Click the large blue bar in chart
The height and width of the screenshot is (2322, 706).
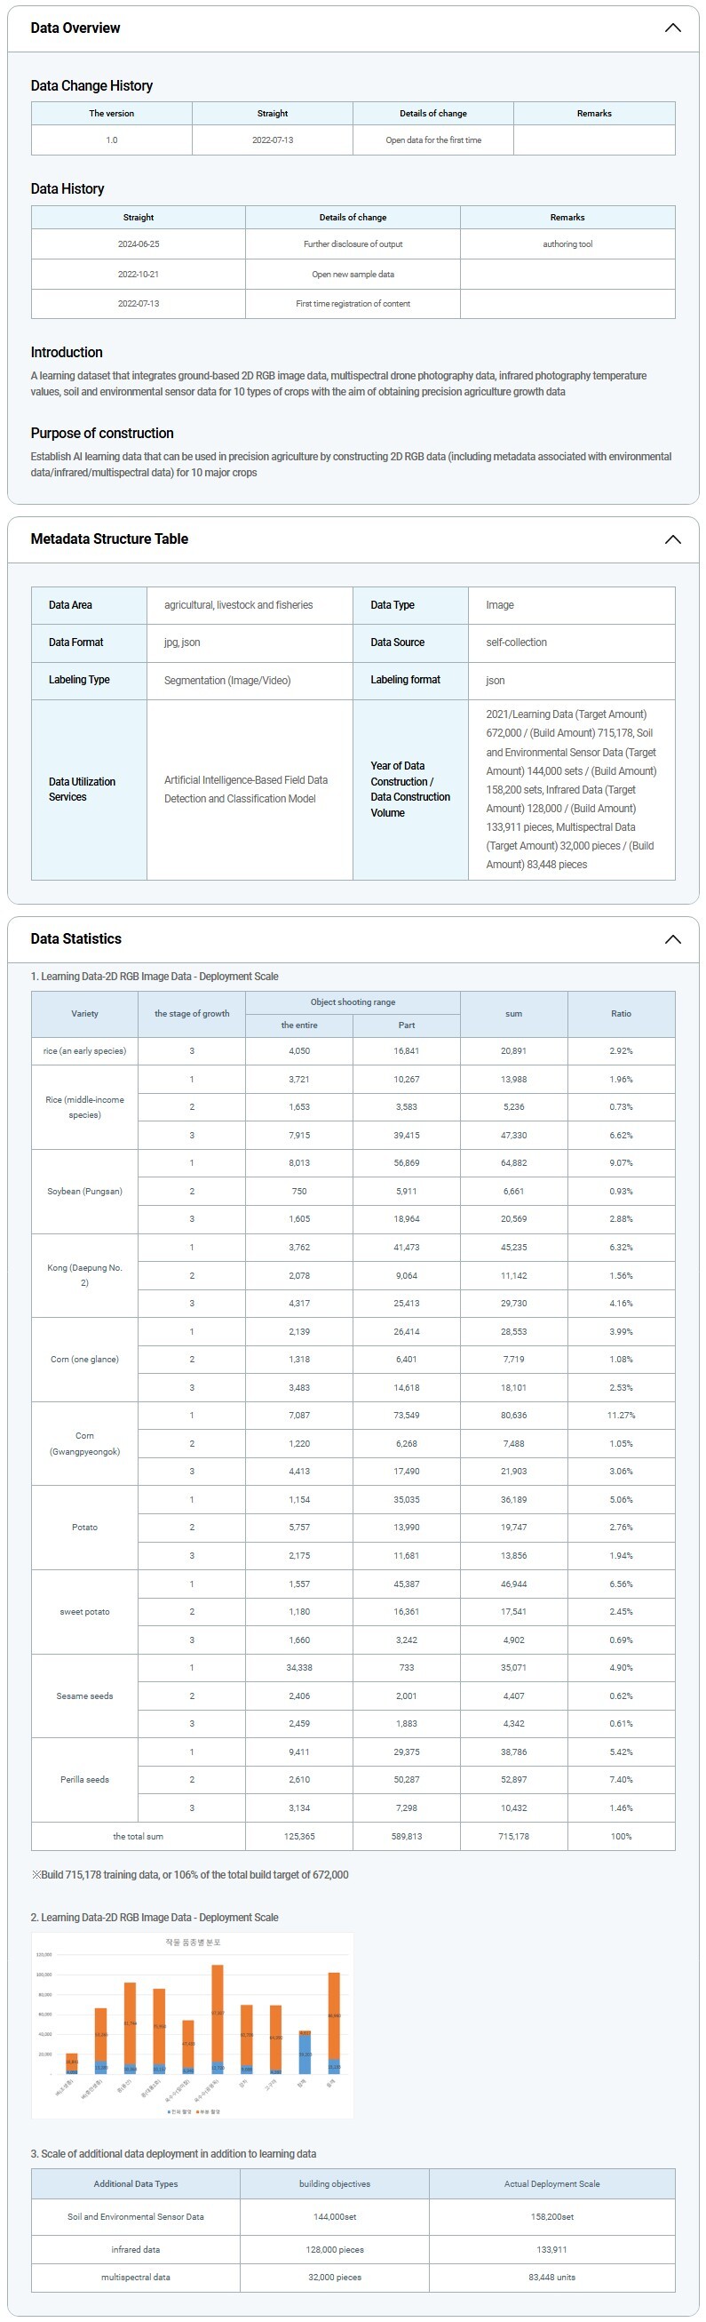coord(305,2055)
